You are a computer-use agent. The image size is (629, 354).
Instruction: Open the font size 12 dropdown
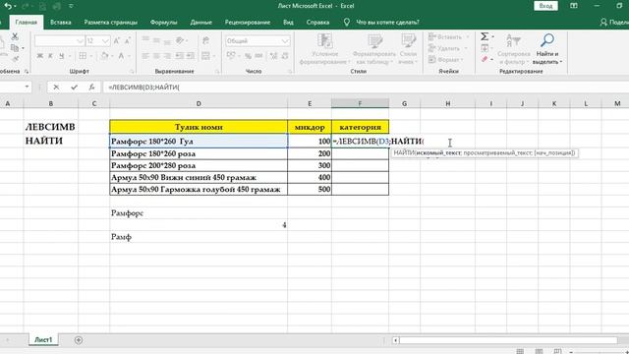click(x=105, y=41)
